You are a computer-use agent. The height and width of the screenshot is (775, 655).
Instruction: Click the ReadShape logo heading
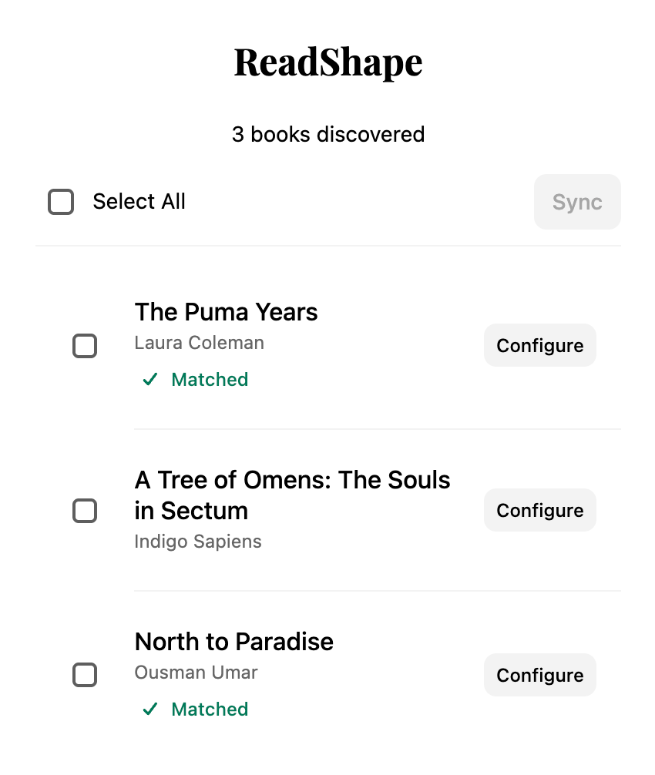click(x=328, y=62)
